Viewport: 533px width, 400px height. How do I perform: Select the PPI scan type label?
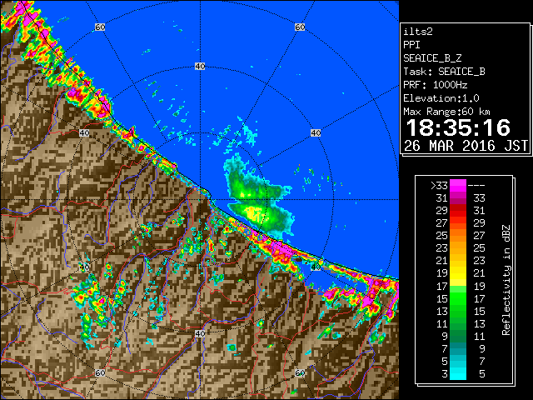point(411,45)
